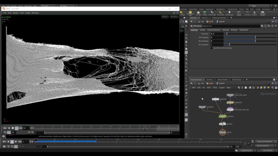Select the popwind1 node
This screenshot has height=156, width=278.
pos(215,99)
